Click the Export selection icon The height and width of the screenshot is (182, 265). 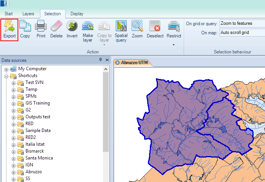pos(10,29)
